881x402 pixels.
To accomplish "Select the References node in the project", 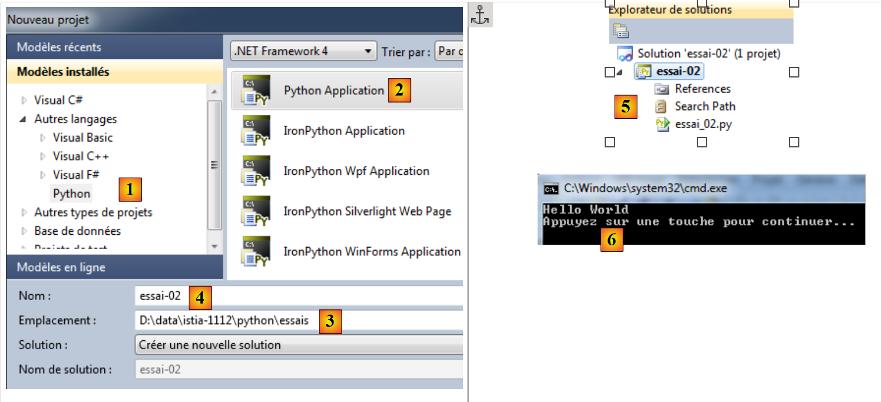I will tap(702, 89).
